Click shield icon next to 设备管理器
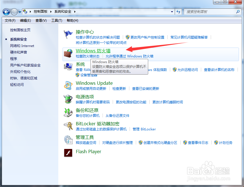 [x=77, y=75]
